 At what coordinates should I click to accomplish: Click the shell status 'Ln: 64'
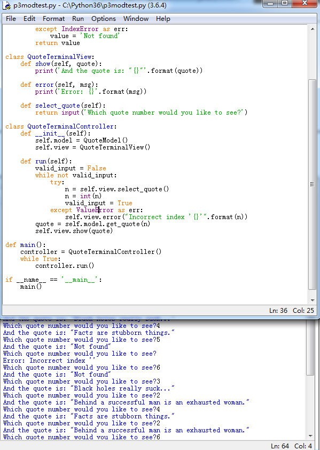pos(280,446)
